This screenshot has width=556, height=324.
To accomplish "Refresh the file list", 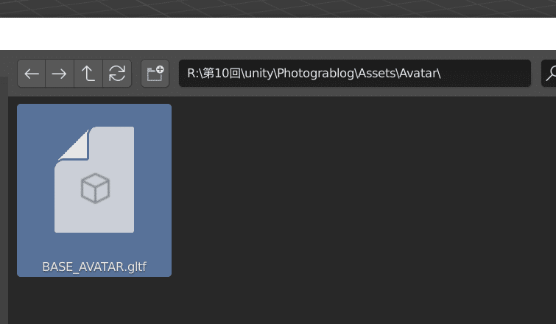I will pyautogui.click(x=117, y=74).
